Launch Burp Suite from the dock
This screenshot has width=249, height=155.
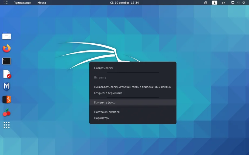(x=6, y=99)
